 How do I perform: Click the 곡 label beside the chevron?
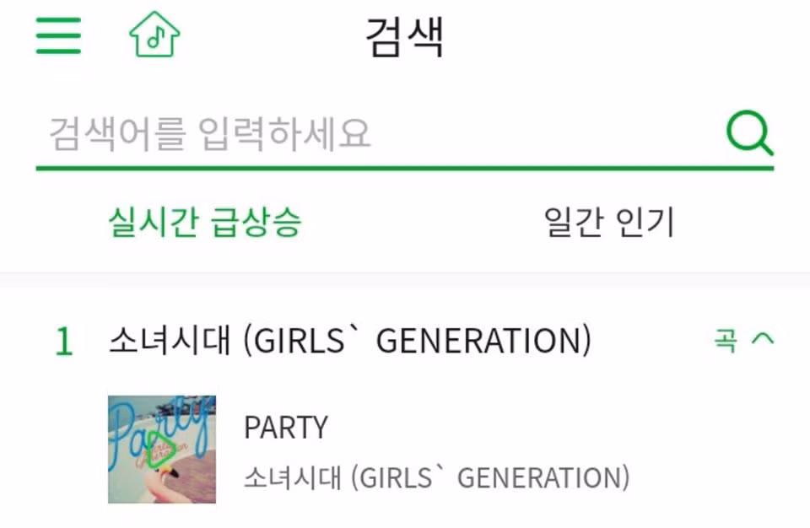pos(725,341)
